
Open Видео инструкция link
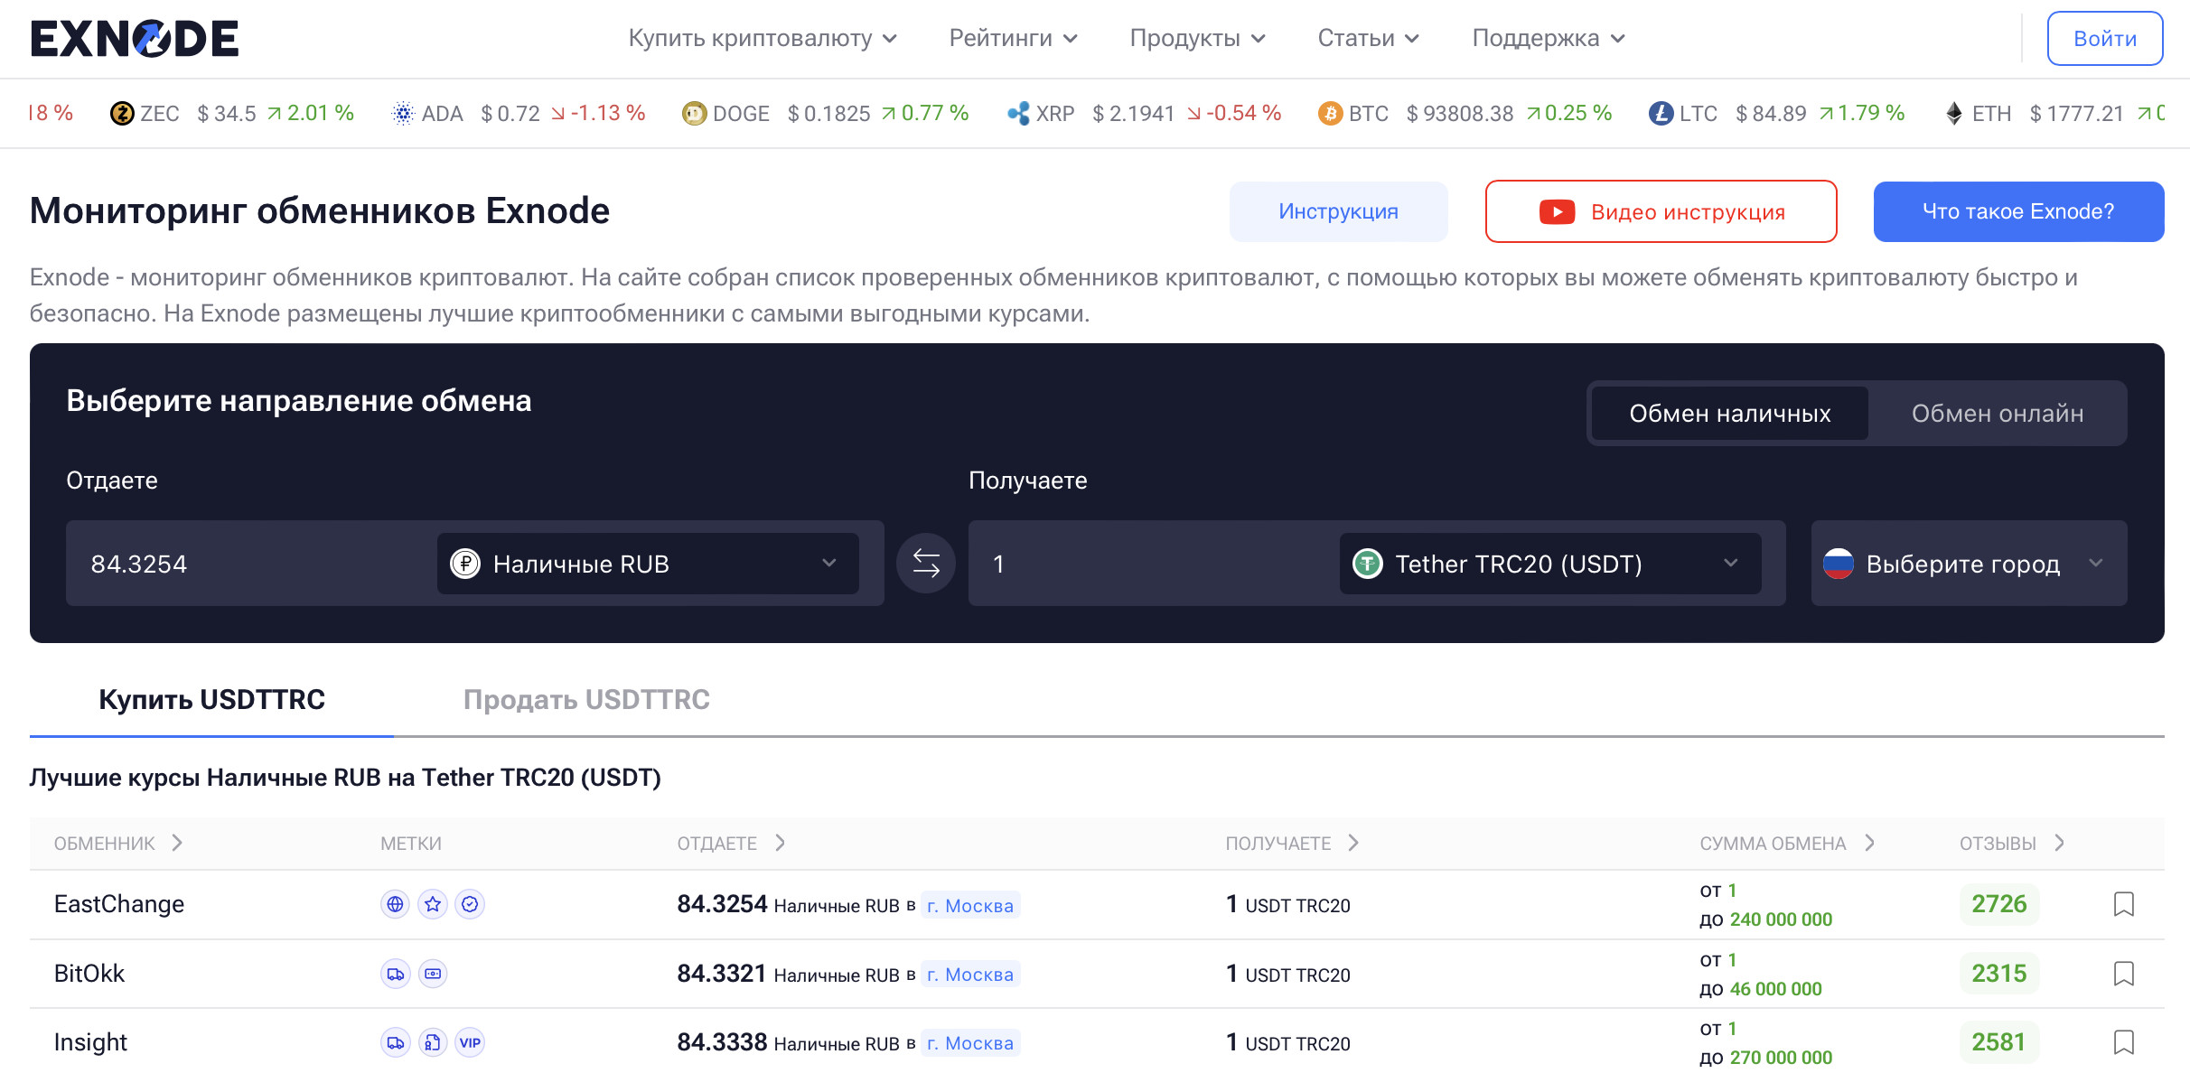pos(1661,211)
